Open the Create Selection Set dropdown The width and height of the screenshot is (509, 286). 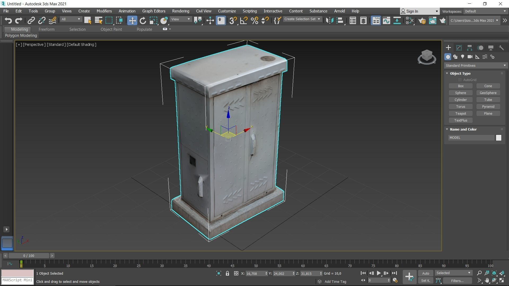tap(302, 19)
